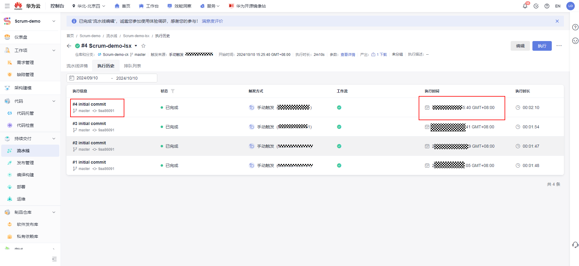Click the Huawei Cloud logo
Screen dimensions: 579x266
[27, 6]
